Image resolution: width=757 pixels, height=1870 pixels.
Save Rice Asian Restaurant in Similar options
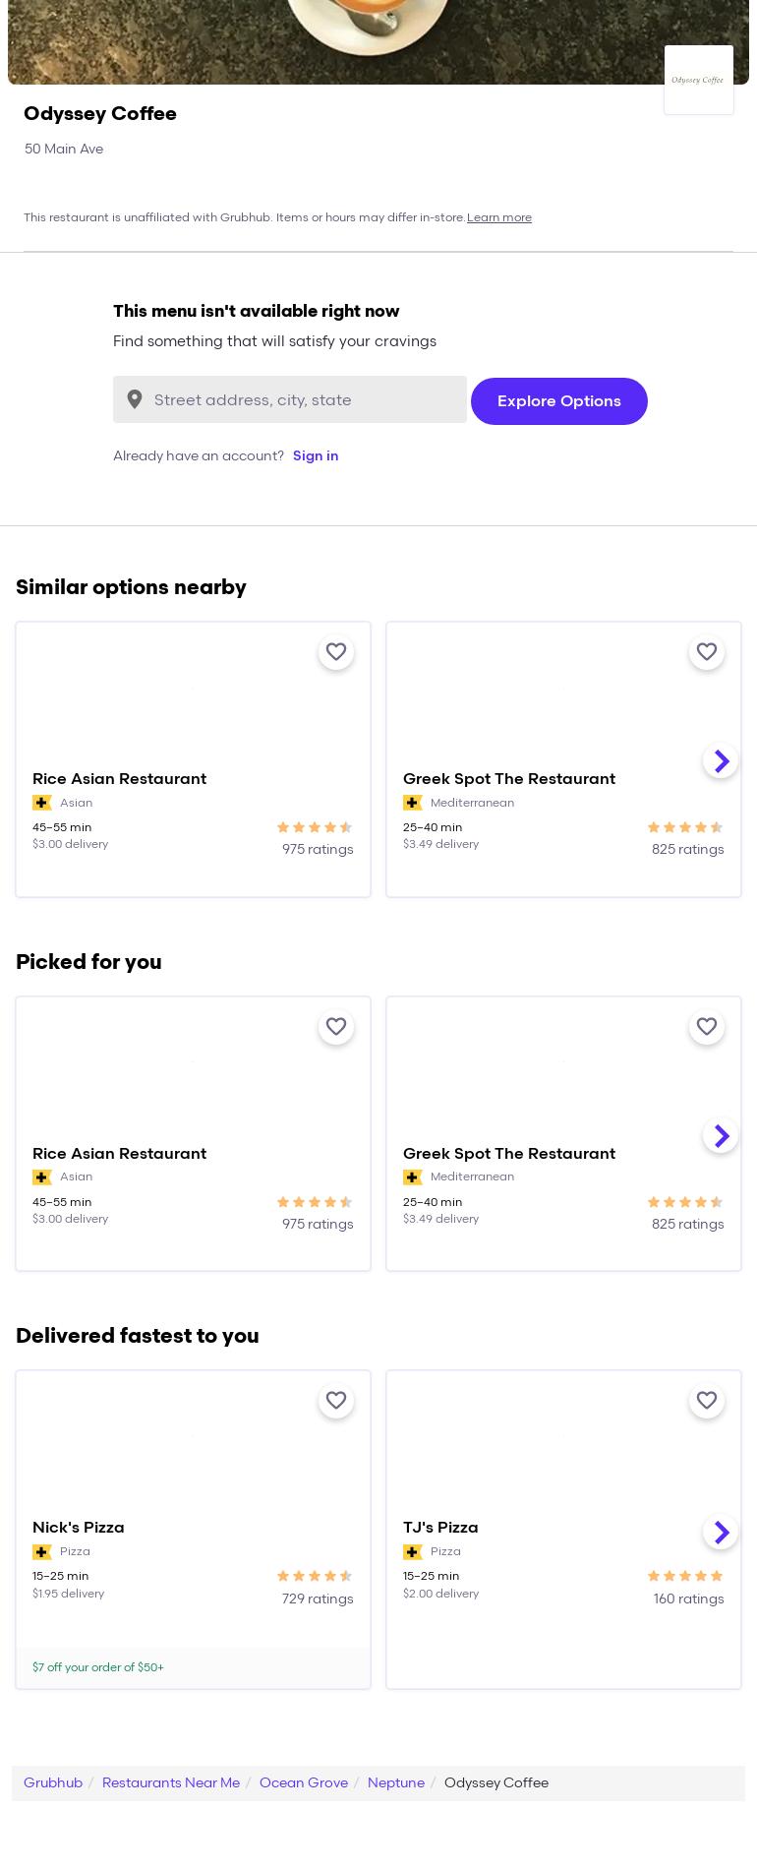336,652
